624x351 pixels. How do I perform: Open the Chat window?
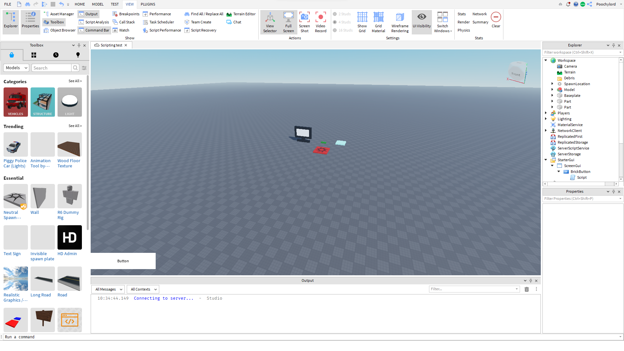click(x=234, y=22)
